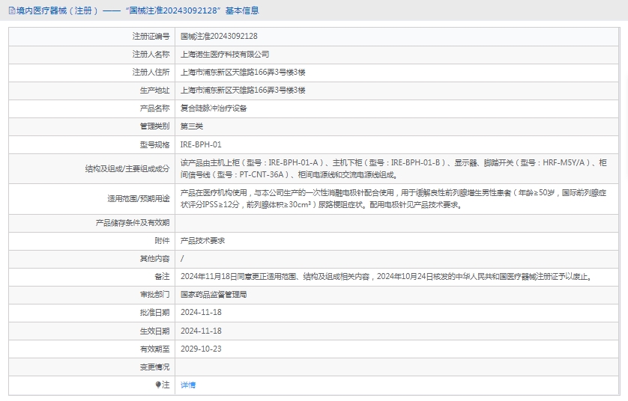Click the 生产地址 address value
The height and width of the screenshot is (401, 628).
click(243, 90)
